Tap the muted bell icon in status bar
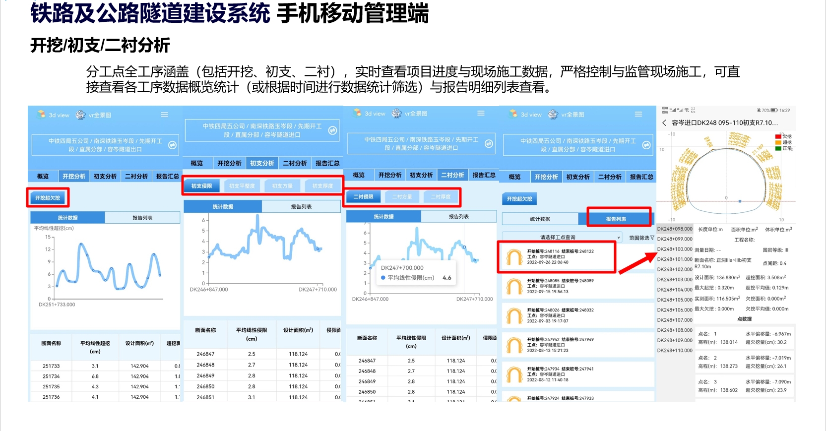826x431 pixels. coord(759,110)
